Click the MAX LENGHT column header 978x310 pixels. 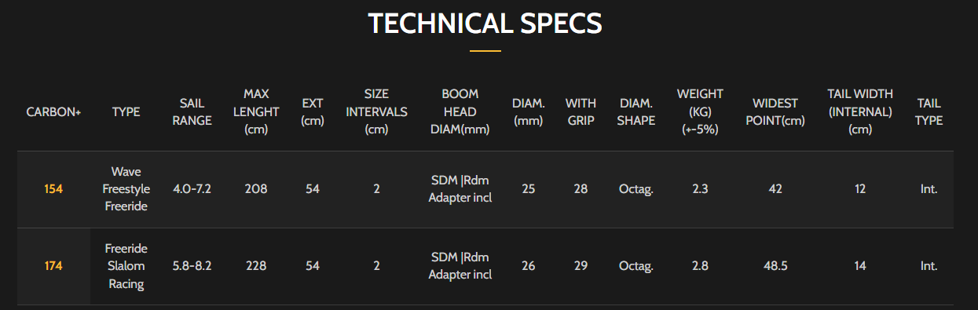coord(256,111)
